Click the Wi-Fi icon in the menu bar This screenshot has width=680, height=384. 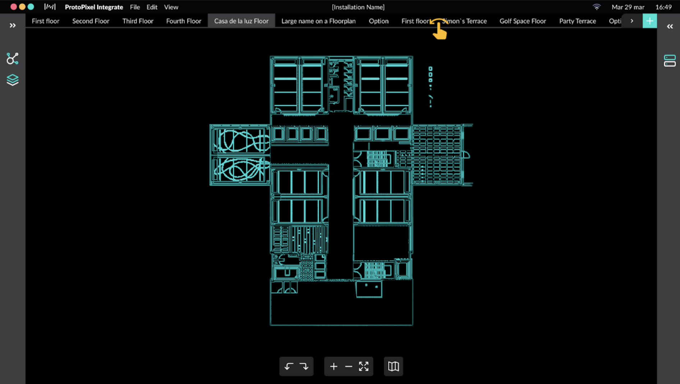tap(597, 6)
